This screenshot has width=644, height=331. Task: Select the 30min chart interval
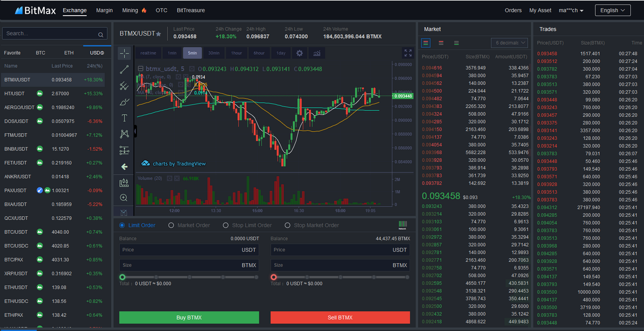point(214,53)
